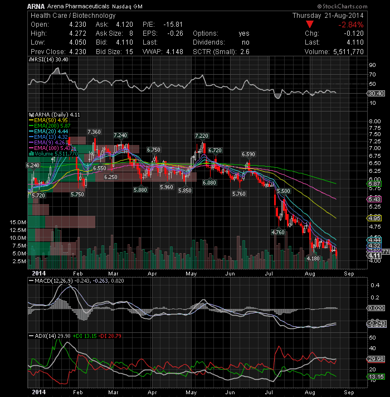Click the 6.080 low price label
This screenshot has width=390, height=397.
tap(209, 182)
